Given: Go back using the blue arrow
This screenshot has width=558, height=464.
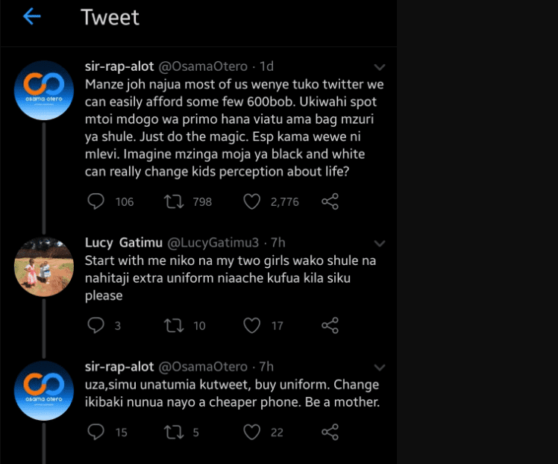Looking at the screenshot, I should pos(32,16).
